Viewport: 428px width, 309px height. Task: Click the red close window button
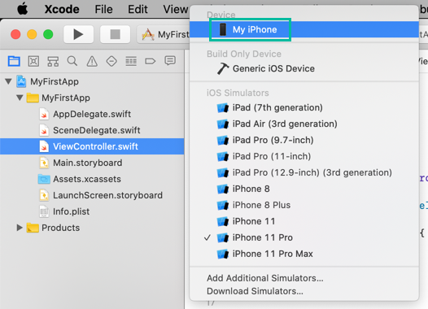point(15,34)
